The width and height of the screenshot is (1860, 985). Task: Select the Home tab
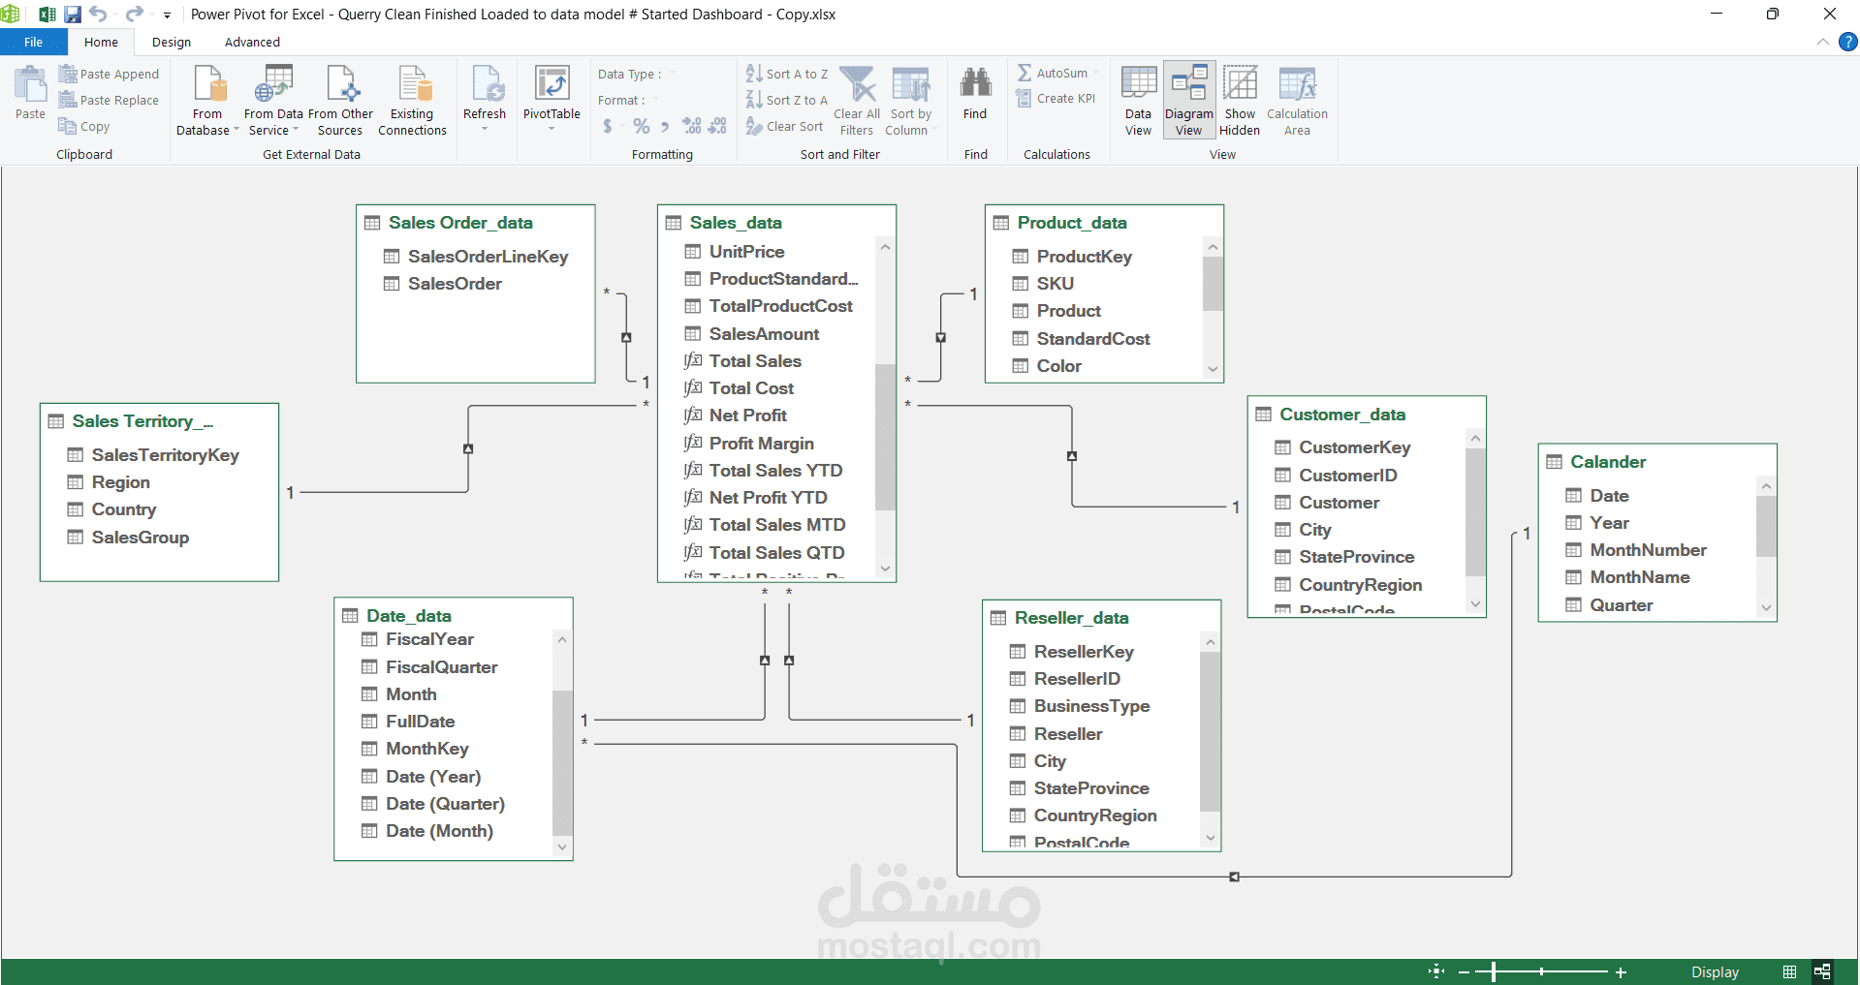(101, 42)
